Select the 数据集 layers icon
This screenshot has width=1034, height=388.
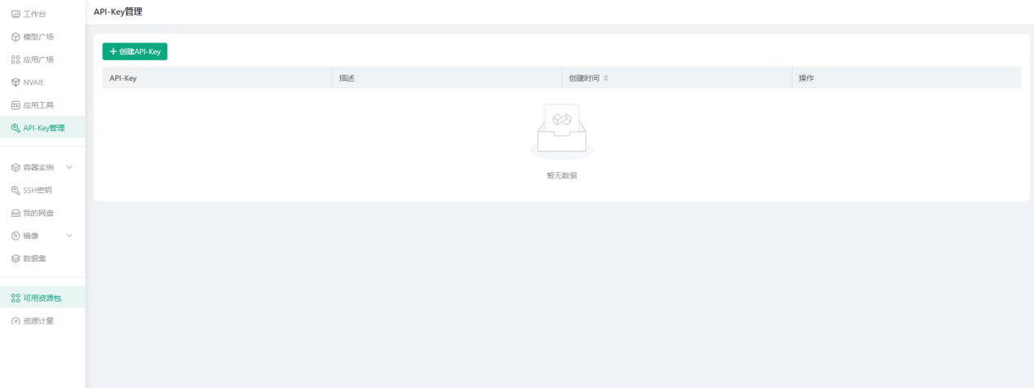click(15, 258)
